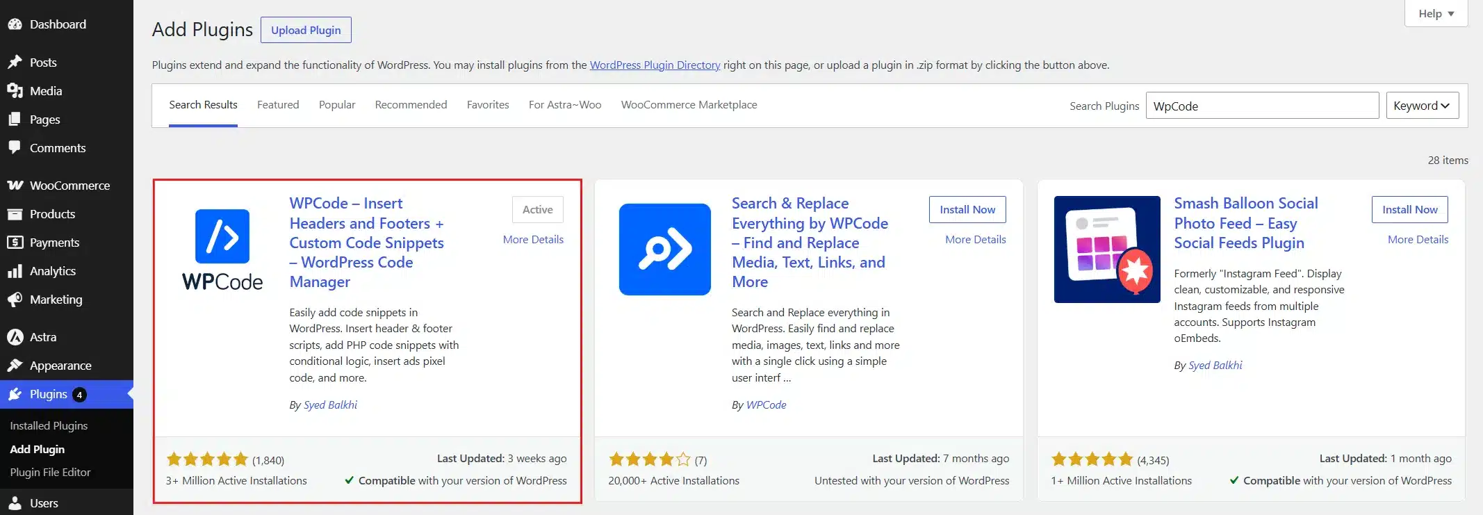This screenshot has width=1483, height=515.
Task: Click the Users icon in sidebar
Action: click(x=15, y=503)
